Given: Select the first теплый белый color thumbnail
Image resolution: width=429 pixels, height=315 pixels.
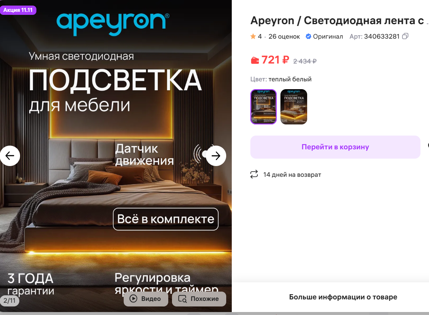Looking at the screenshot, I should pos(263,107).
